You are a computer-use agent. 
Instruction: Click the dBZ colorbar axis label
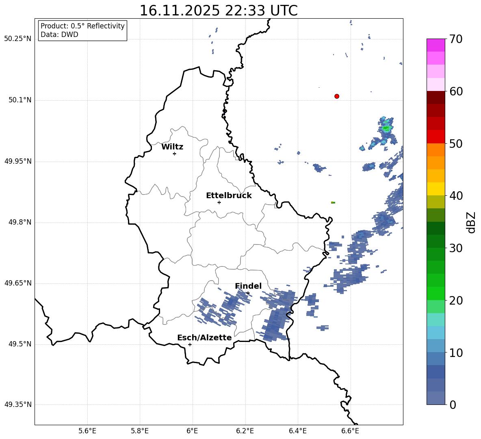pos(471,222)
